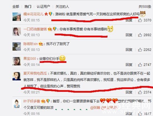Screen dimensions: 153x116
Task: Like 夏天带我吃西瓜's comment with 2374 likes
Action: 140,92
